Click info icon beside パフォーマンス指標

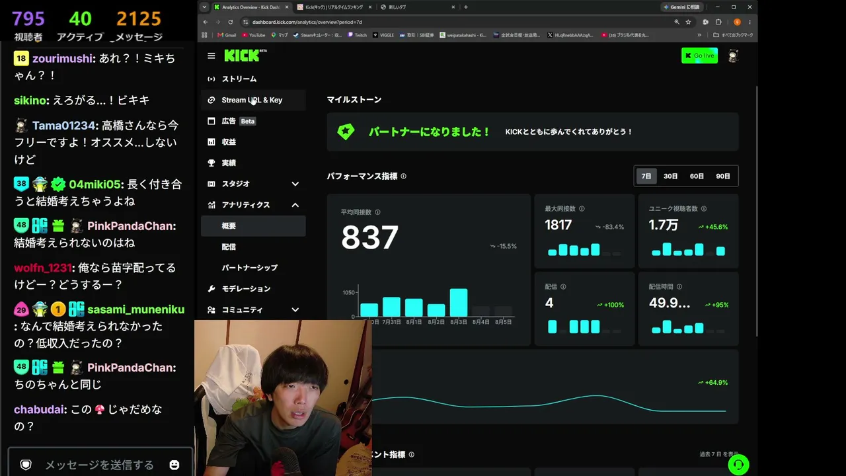(x=403, y=177)
